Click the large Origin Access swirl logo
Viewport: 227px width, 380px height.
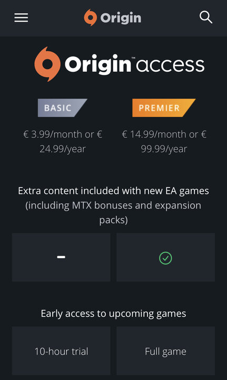click(x=47, y=64)
